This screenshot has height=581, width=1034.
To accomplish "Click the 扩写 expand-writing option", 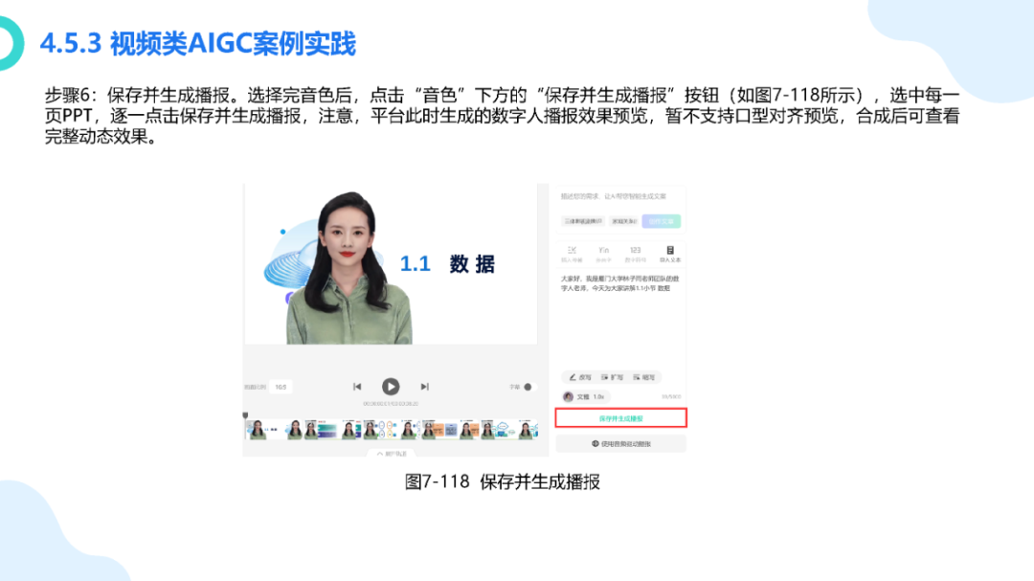I will coord(612,377).
